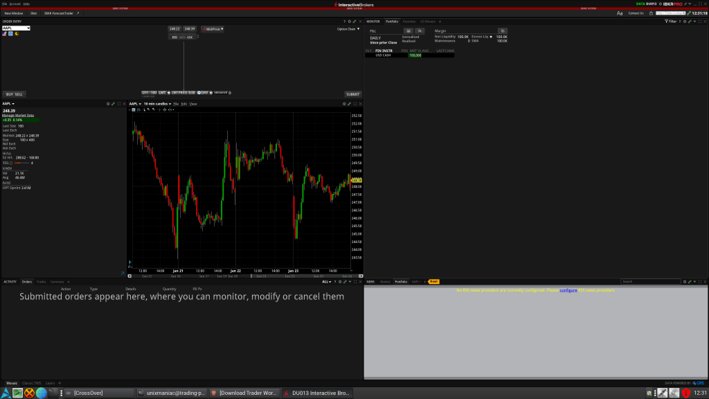The image size is (709, 399).
Task: Click the DU013 Interactive Brokers taskbar item
Action: (x=318, y=391)
